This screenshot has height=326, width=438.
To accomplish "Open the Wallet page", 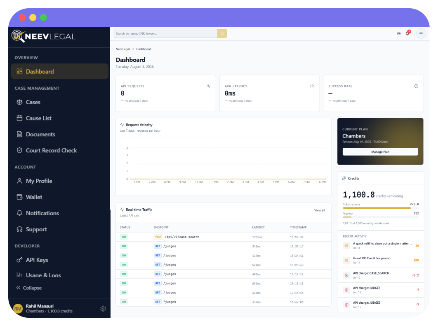I will (59, 197).
